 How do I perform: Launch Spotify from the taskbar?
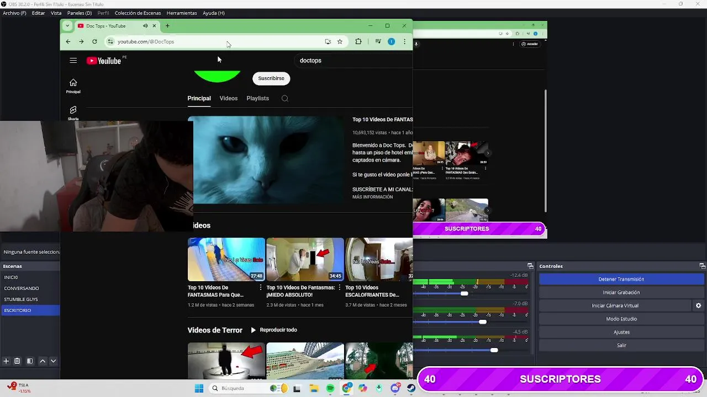click(330, 388)
